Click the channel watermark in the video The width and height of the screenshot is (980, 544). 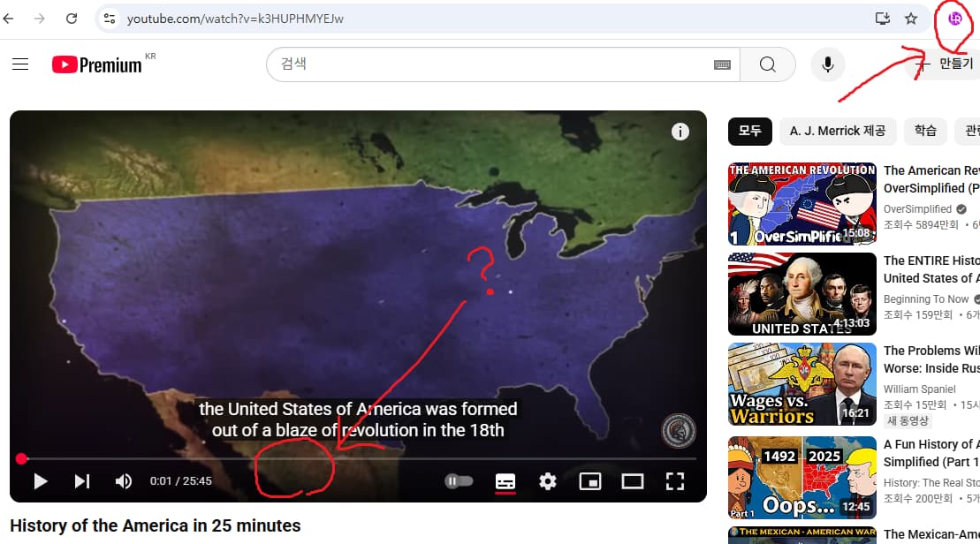[x=678, y=431]
